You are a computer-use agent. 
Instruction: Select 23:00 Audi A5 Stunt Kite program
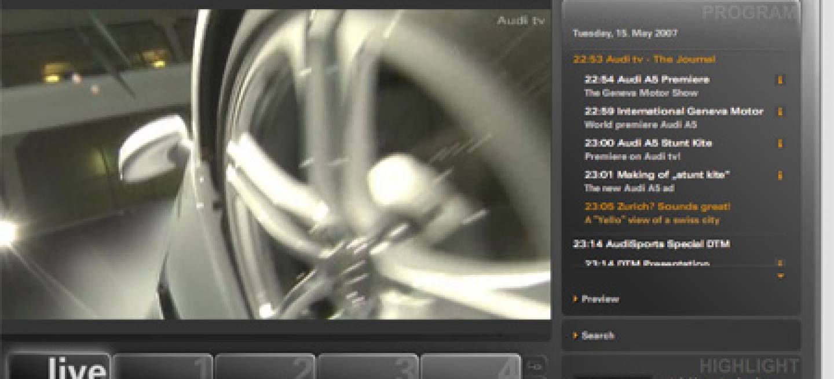pyautogui.click(x=648, y=143)
